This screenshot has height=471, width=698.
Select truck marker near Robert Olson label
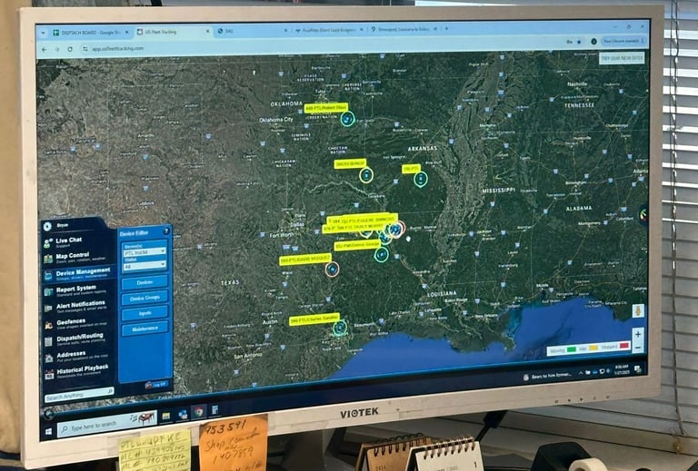coord(347,119)
